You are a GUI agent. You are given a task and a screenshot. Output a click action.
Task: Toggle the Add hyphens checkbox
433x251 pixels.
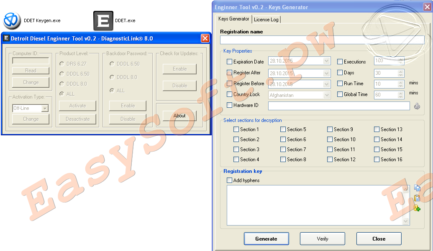[x=229, y=180]
